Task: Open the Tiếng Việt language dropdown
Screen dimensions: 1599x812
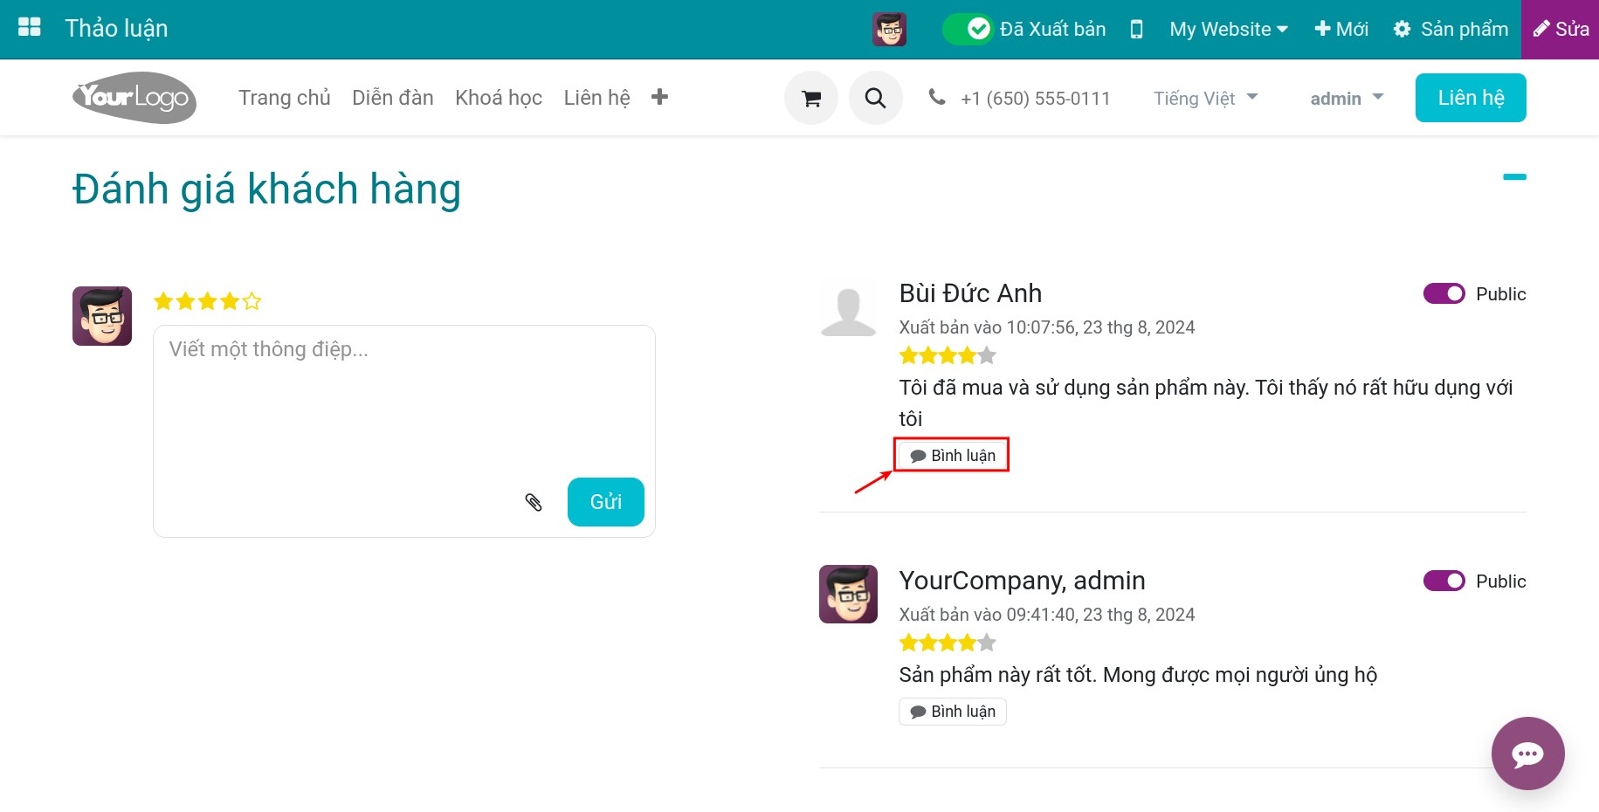Action: [x=1205, y=99]
